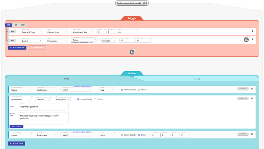
Task: Open Controllable dropdown in Poolpumpe true action
Action: (x=46, y=90)
